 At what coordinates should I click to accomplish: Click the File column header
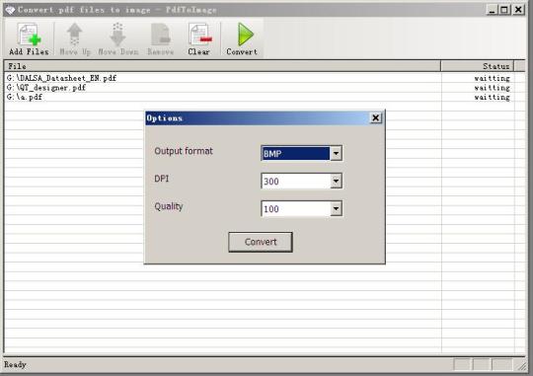(x=223, y=66)
